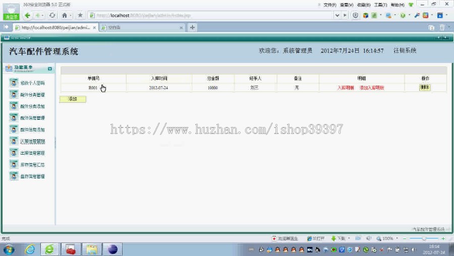Open the address bar history dropdown arrow
Viewport: 454px width, 256px height.
pos(337,15)
